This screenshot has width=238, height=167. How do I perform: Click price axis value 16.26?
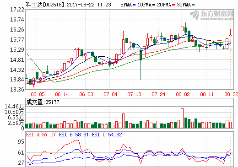(x=17, y=30)
